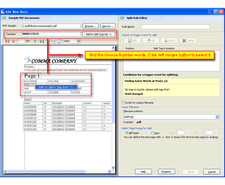Viewport: 225px width, 185px height.
Task: Click preview vertical scrollbar up arrow
Action: pyautogui.click(x=113, y=48)
